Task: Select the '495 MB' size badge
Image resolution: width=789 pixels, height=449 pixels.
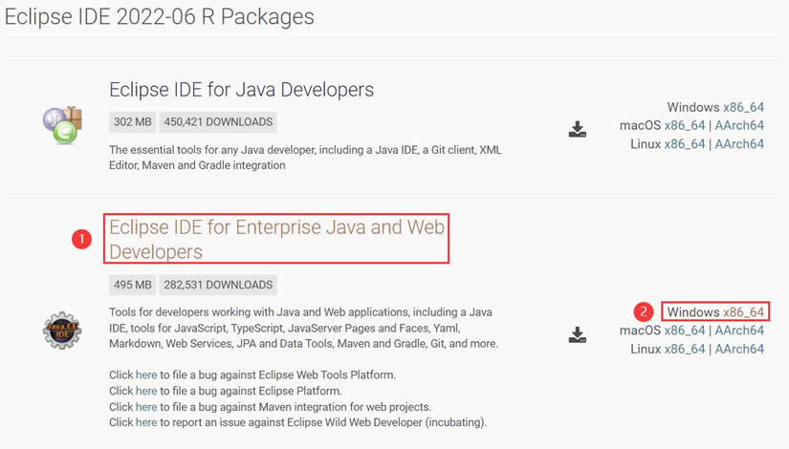Action: pos(132,285)
